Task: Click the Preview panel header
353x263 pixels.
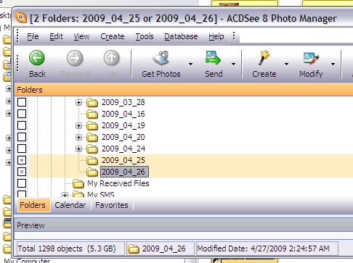Action: tap(184, 225)
